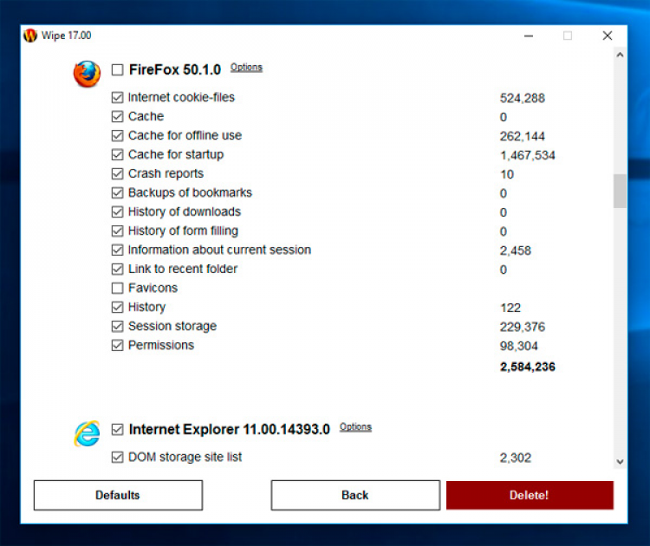Toggle Information about current session checkbox

click(x=117, y=250)
